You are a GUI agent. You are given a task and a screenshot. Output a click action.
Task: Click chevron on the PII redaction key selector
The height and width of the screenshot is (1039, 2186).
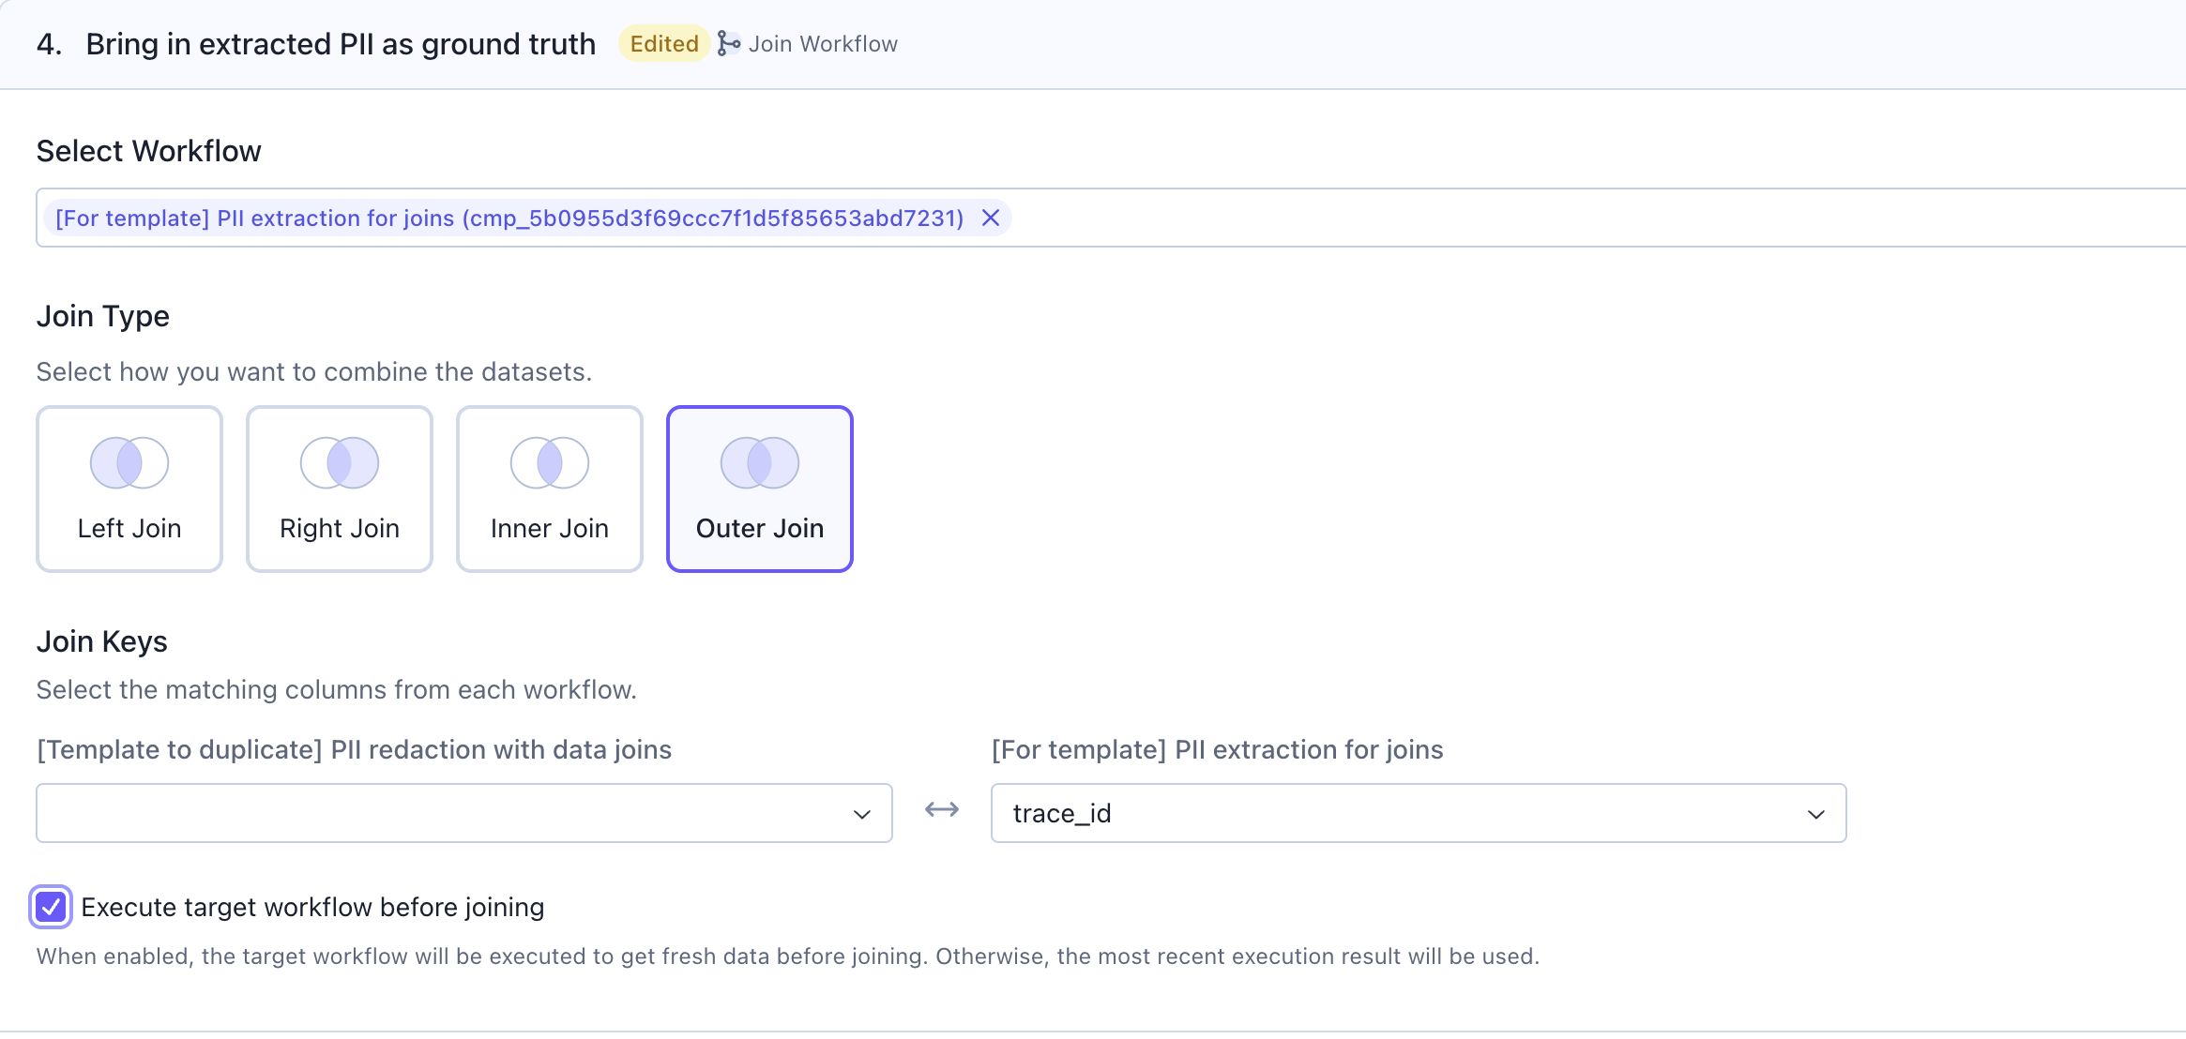click(861, 814)
